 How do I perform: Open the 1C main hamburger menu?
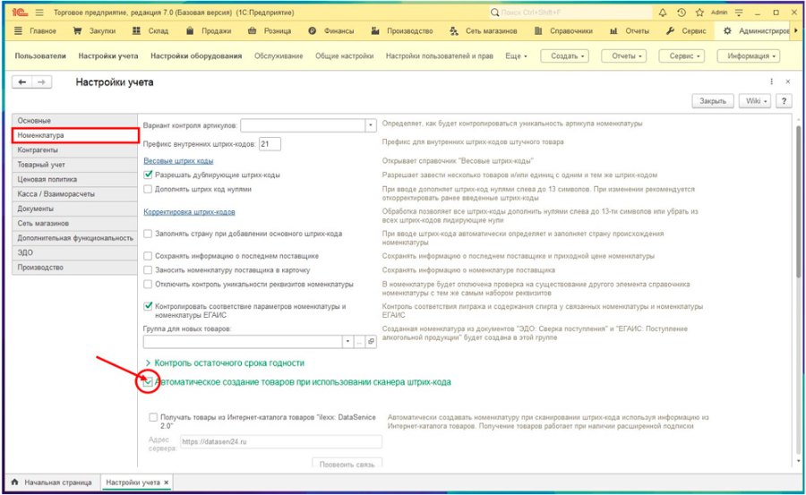click(x=40, y=13)
